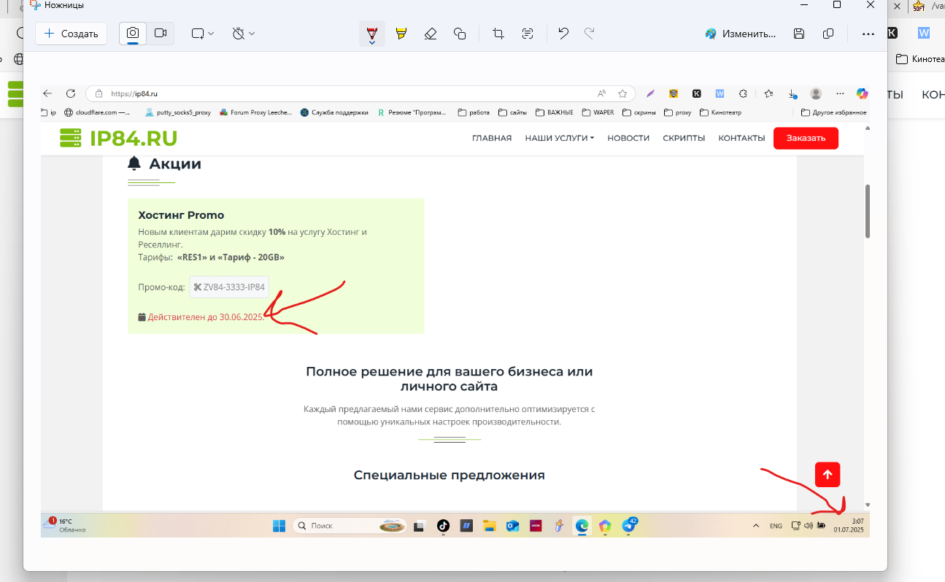Image resolution: width=945 pixels, height=582 pixels.
Task: Save the snip with the floppy disk icon
Action: [x=799, y=34]
